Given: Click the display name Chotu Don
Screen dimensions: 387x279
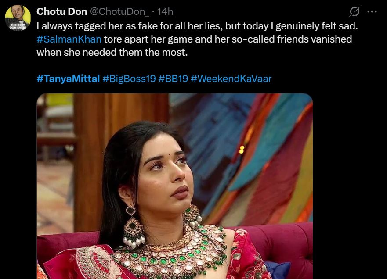Looking at the screenshot, I should click(x=61, y=11).
